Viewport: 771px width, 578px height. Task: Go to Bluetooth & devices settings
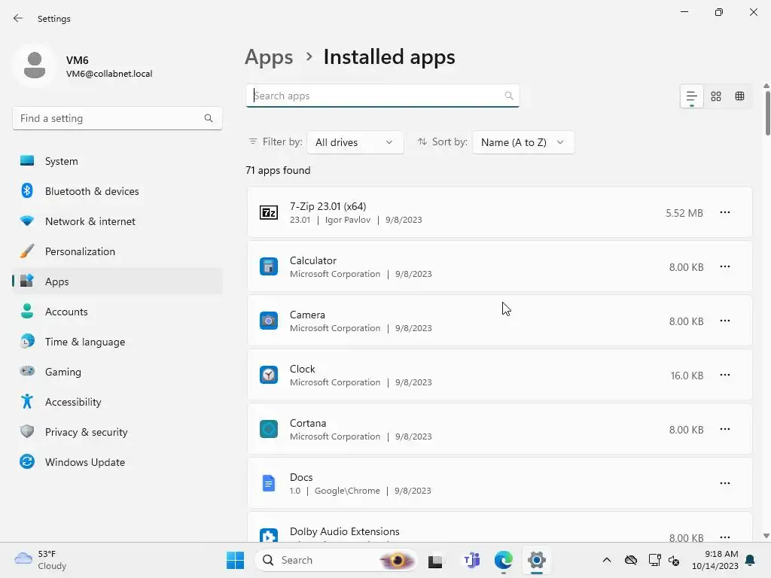(x=92, y=191)
